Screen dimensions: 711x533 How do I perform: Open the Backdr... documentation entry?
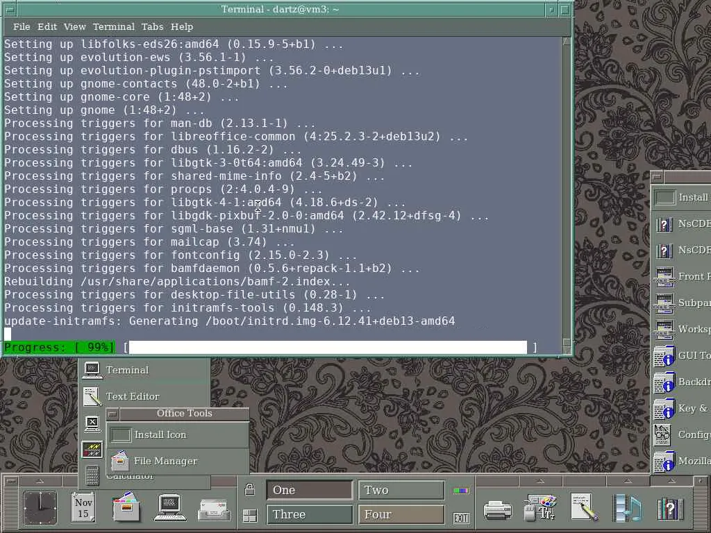point(682,382)
